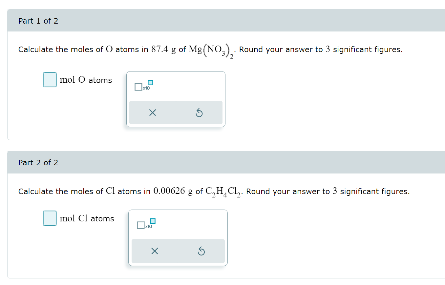Select the small exponent box above x10 in Part 2

click(x=152, y=220)
